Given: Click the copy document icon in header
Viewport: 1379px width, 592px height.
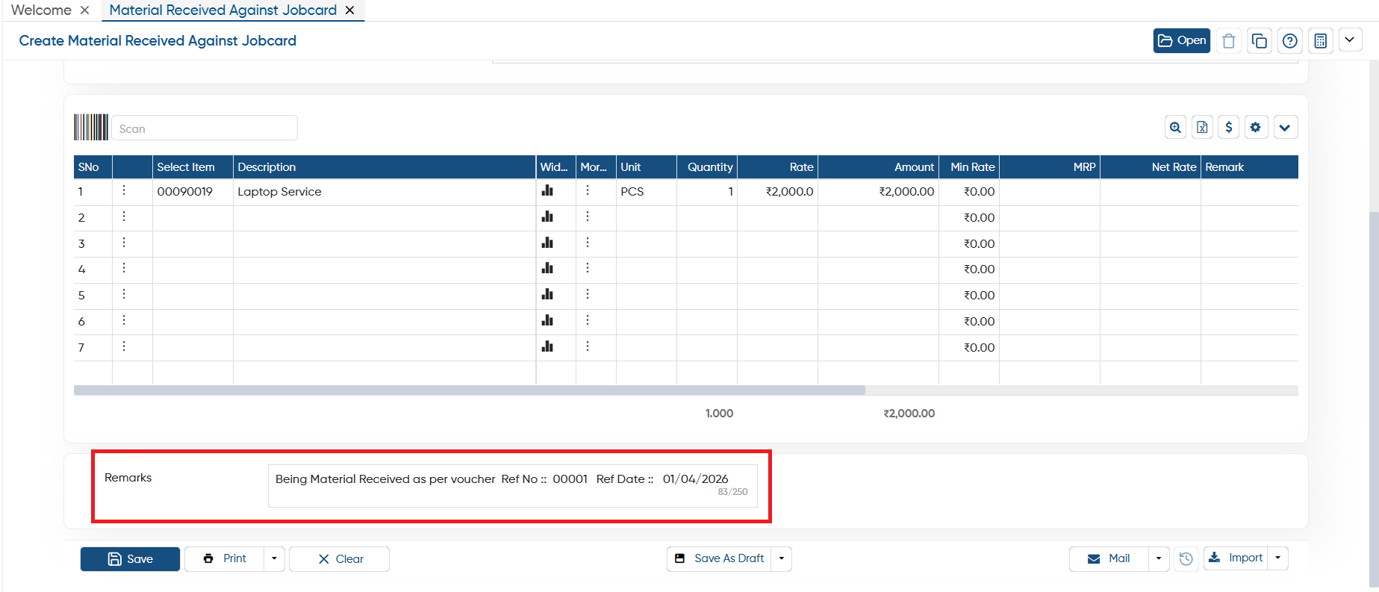Looking at the screenshot, I should point(1260,40).
